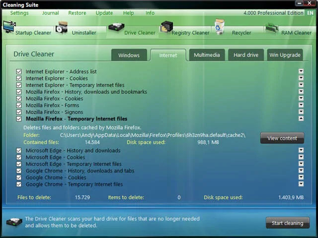
Task: Click the total disk space 1.403,9 MB
Action: point(291,197)
